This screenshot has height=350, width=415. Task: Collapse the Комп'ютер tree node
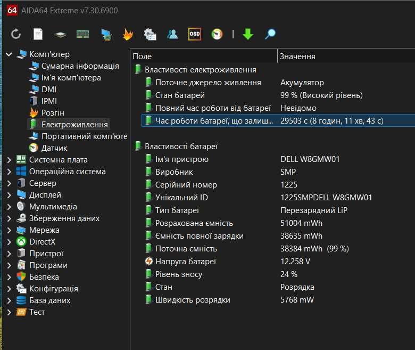point(9,54)
